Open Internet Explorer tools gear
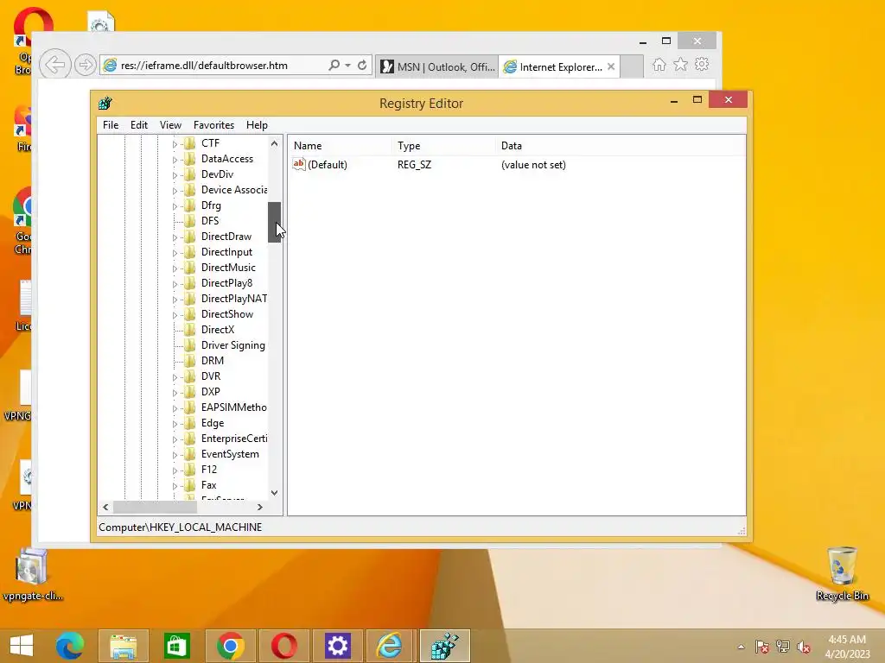Image resolution: width=885 pixels, height=663 pixels. 702,64
